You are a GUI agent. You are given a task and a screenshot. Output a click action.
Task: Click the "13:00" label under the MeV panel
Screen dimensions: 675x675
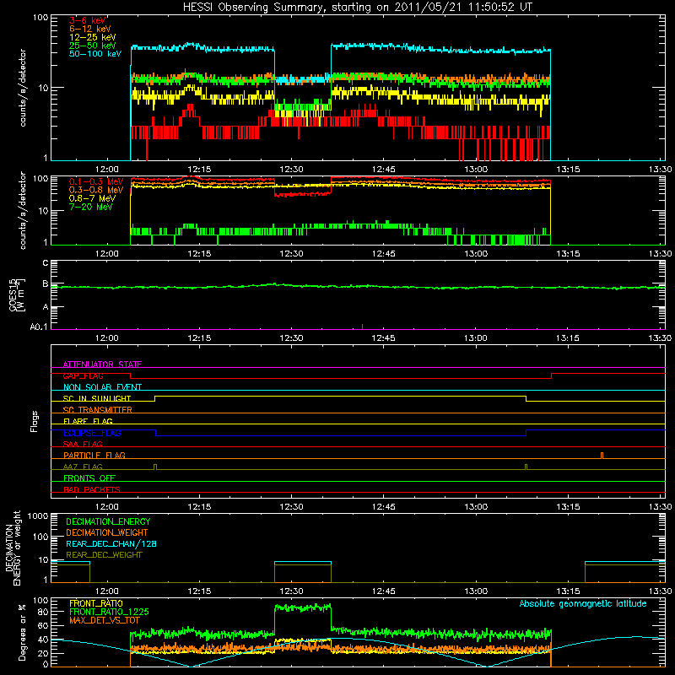coord(476,254)
